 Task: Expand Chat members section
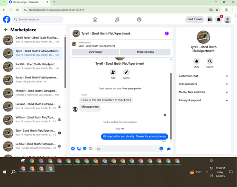203,84
